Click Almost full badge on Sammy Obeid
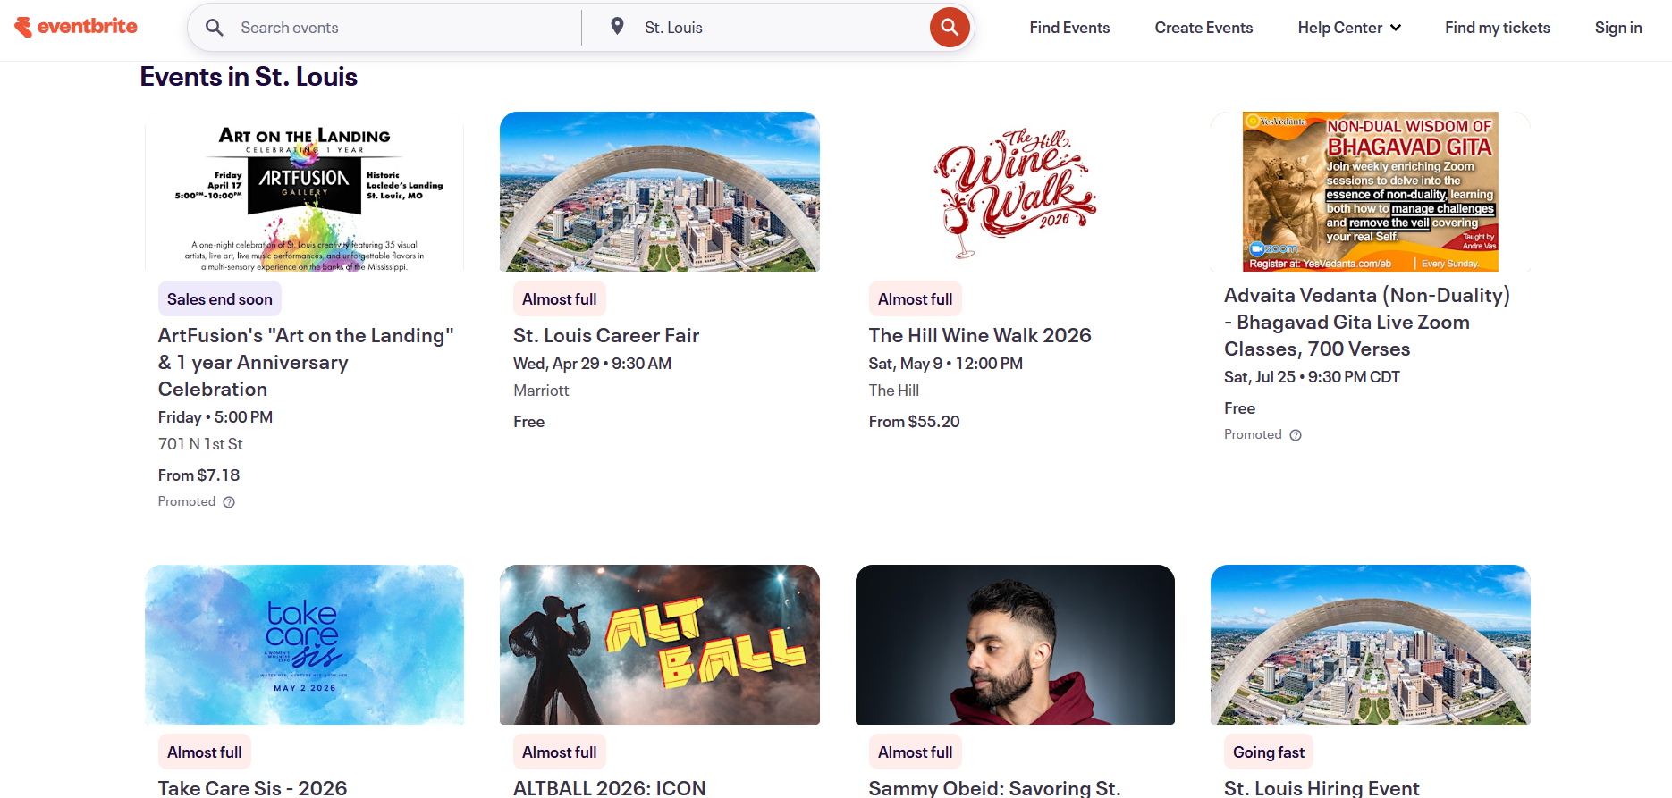The height and width of the screenshot is (798, 1672). pyautogui.click(x=915, y=752)
